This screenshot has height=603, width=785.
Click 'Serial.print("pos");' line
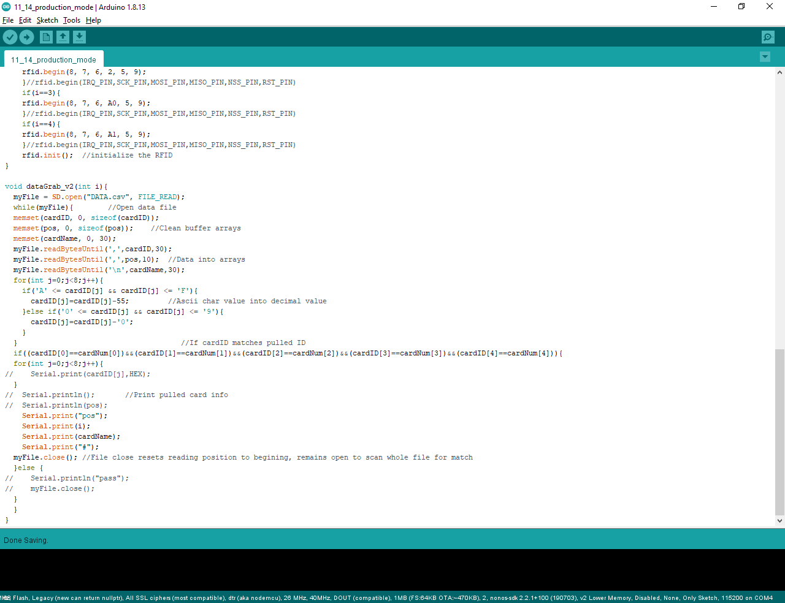64,415
